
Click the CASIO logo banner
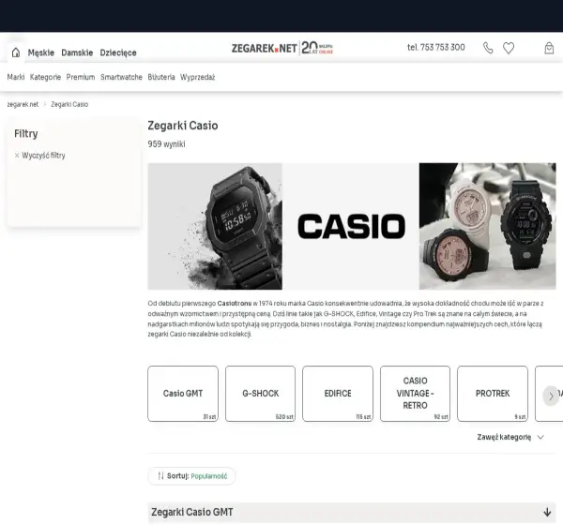[351, 226]
